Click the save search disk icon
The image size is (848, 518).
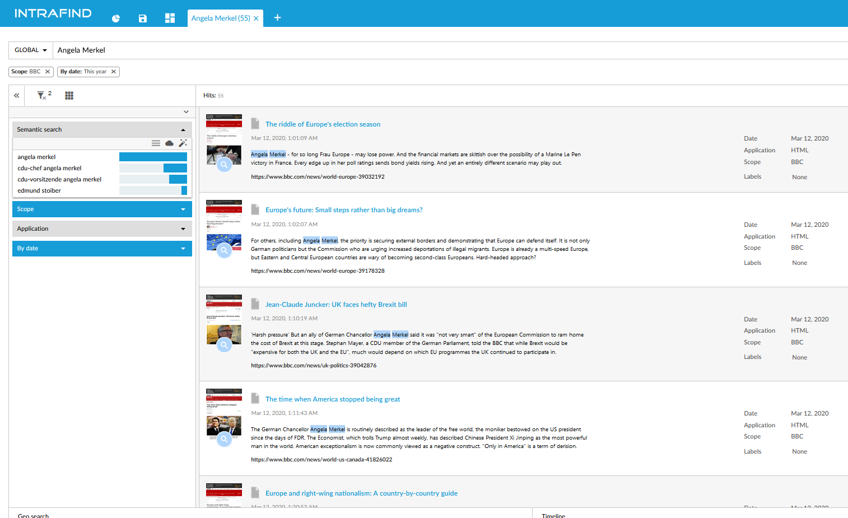click(x=143, y=18)
